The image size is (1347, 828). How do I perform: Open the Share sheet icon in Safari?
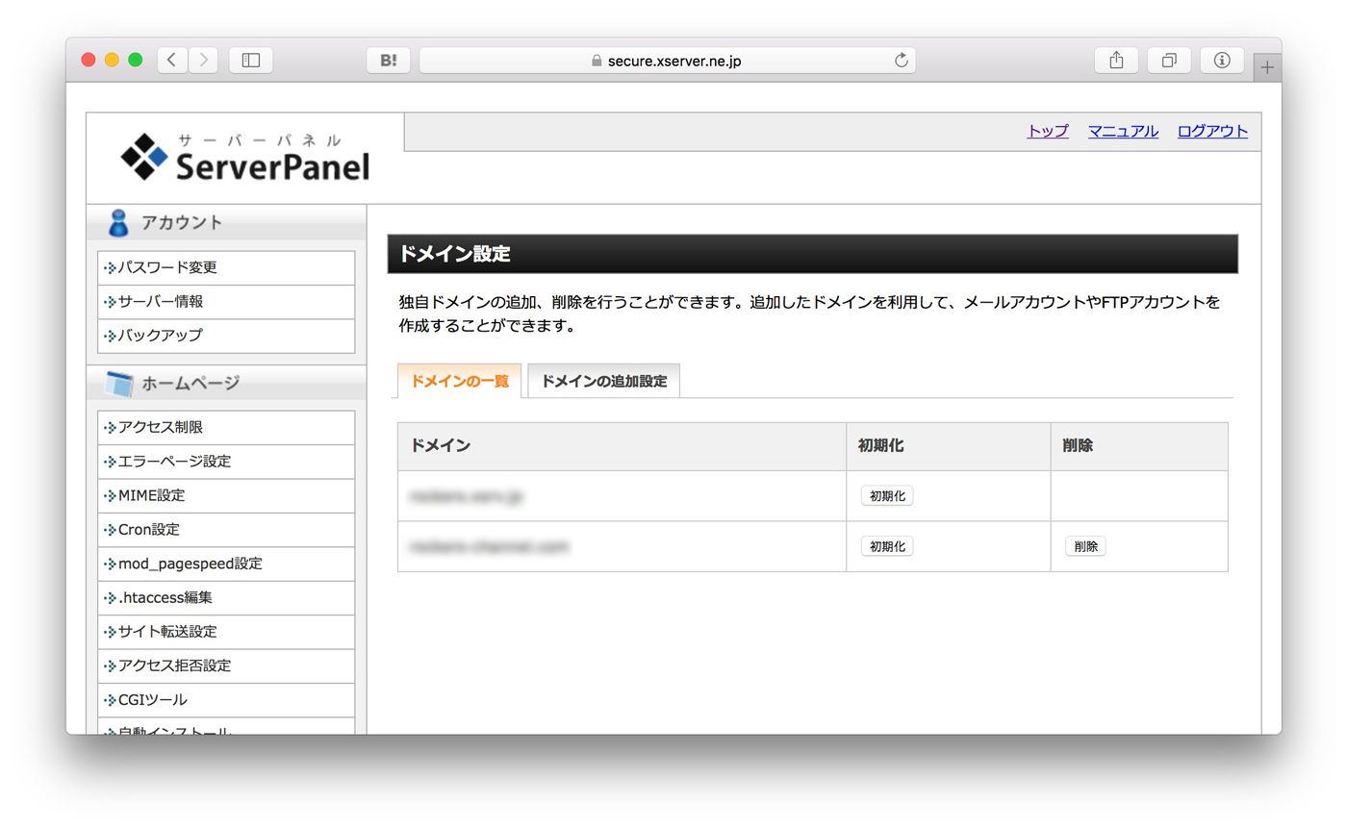[1115, 60]
